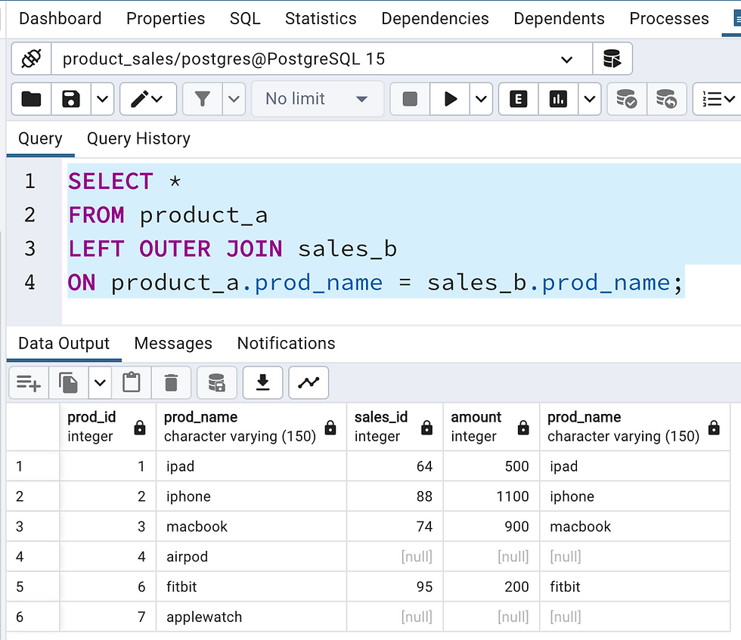Commit the transaction
The width and height of the screenshot is (741, 640).
click(x=627, y=99)
